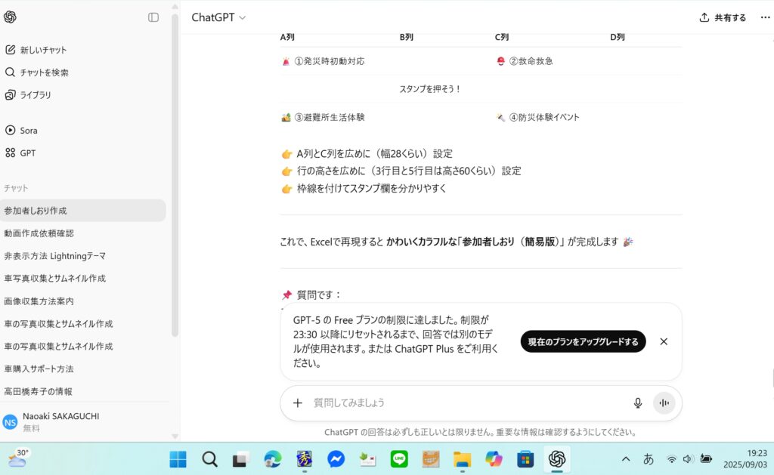Click the ①発災時初動対応 table cell
Viewport: 774px width, 475px height.
pos(323,61)
